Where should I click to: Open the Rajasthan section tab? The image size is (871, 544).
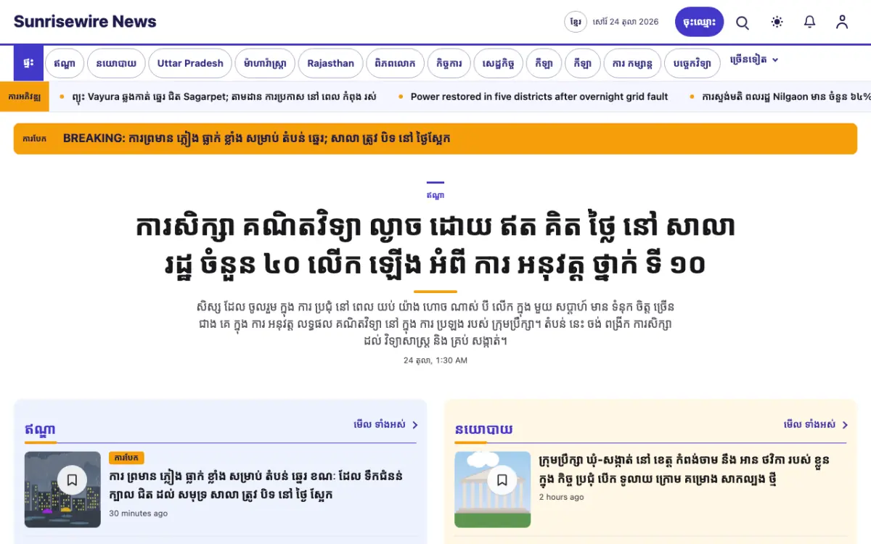click(x=331, y=63)
